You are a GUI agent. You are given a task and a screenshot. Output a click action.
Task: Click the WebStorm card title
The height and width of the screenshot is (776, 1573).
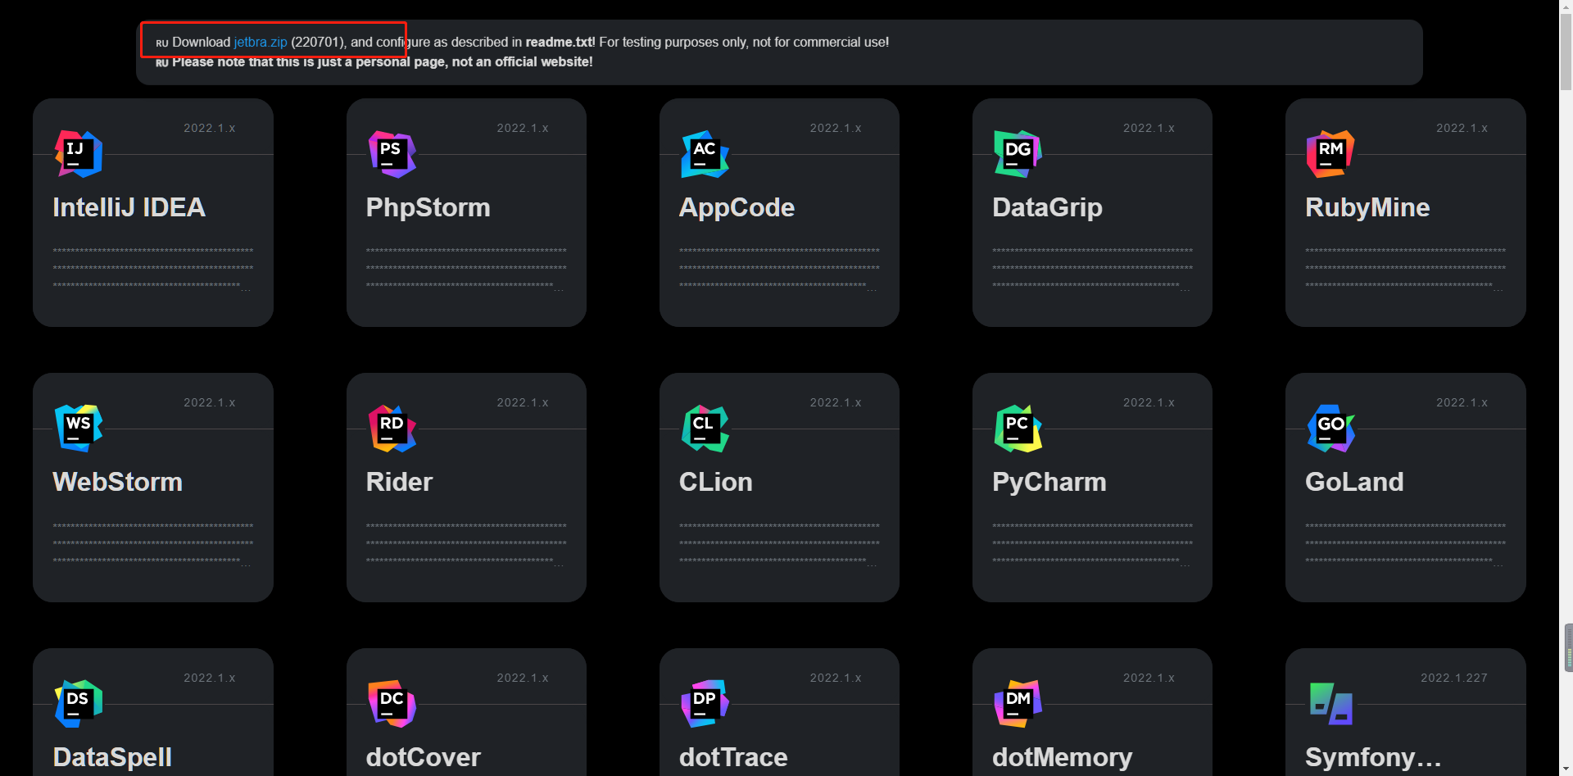pyautogui.click(x=117, y=482)
